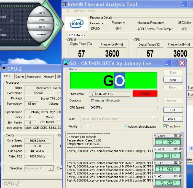193x188 pixels.
Task: Open the +12 monitor settings icon
Action: pos(176,163)
